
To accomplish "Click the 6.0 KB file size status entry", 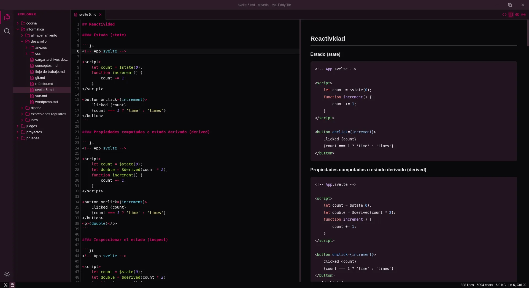I will pyautogui.click(x=501, y=285).
